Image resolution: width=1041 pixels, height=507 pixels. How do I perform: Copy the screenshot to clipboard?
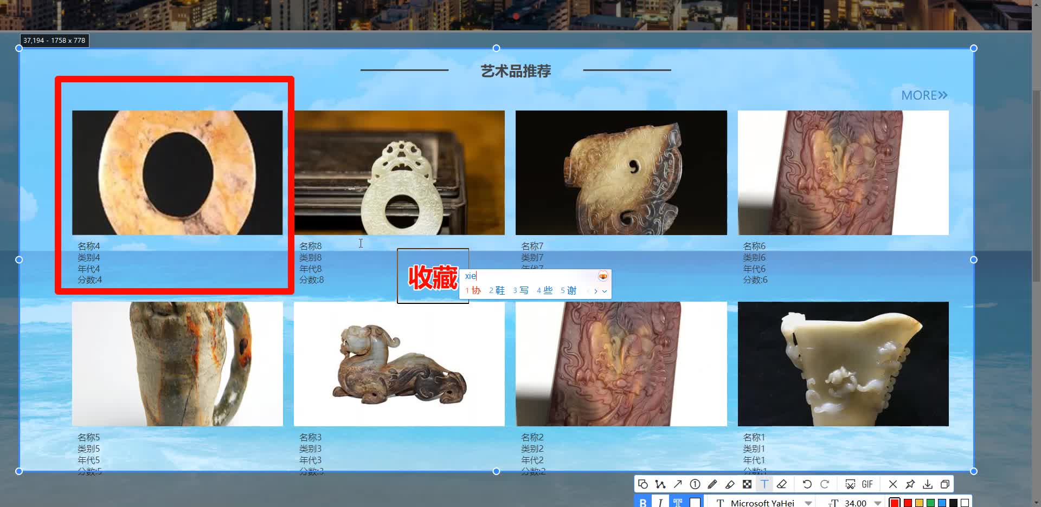(x=945, y=484)
